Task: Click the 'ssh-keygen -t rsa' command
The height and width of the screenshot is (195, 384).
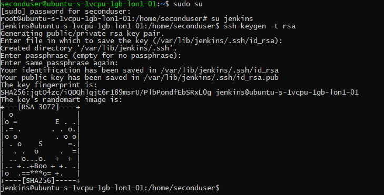Action: (x=259, y=26)
